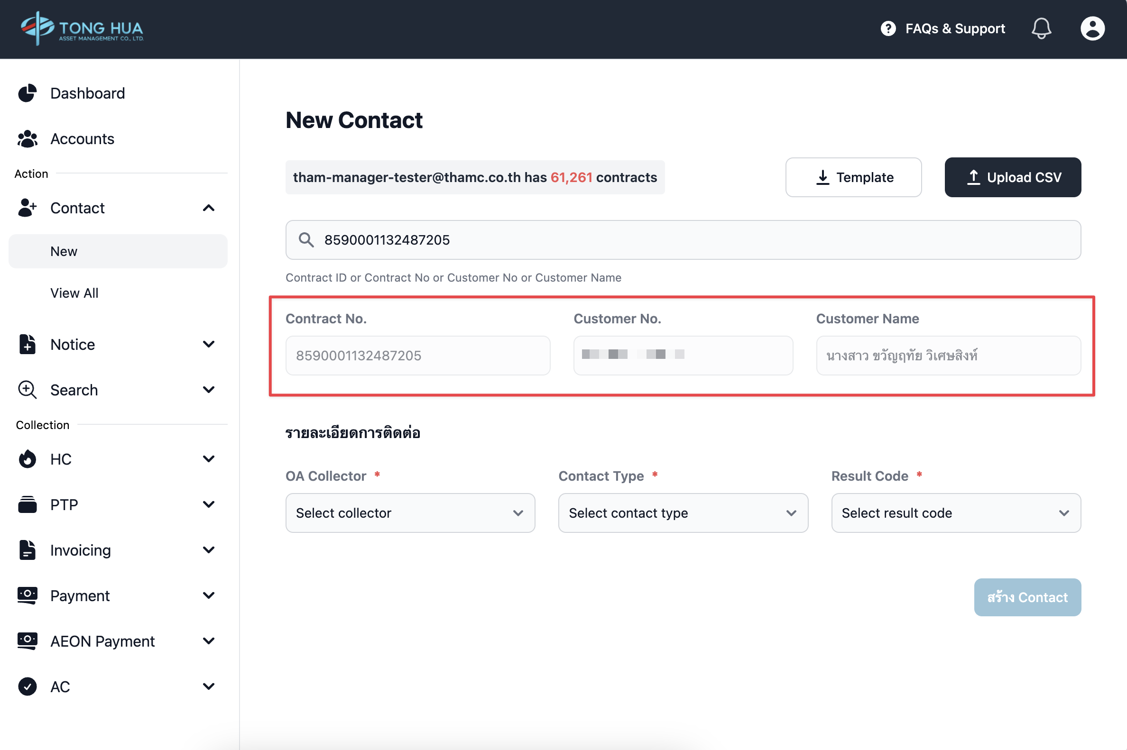Open the Select contact type dropdown
The height and width of the screenshot is (750, 1127).
(683, 513)
